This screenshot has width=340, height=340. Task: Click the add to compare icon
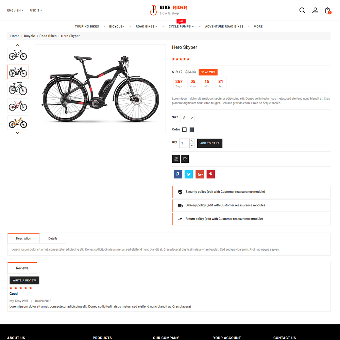tap(176, 159)
